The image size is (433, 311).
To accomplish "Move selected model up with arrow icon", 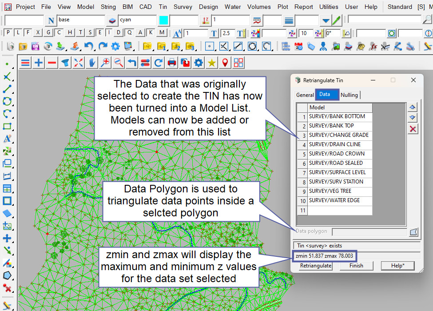I will coord(413,107).
